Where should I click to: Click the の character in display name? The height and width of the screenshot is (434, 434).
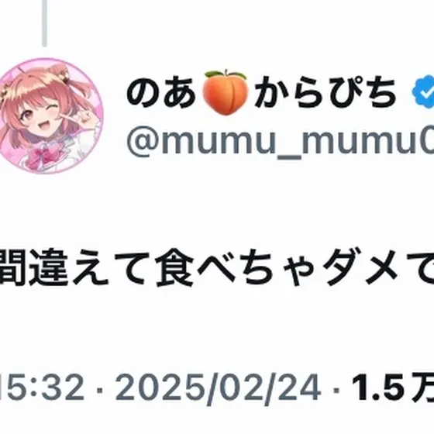tap(143, 93)
